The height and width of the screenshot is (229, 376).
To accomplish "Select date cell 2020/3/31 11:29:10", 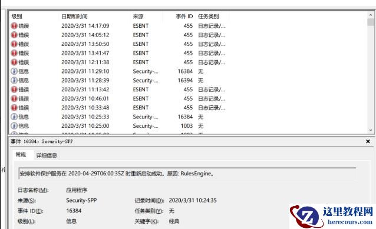I will coord(85,71).
